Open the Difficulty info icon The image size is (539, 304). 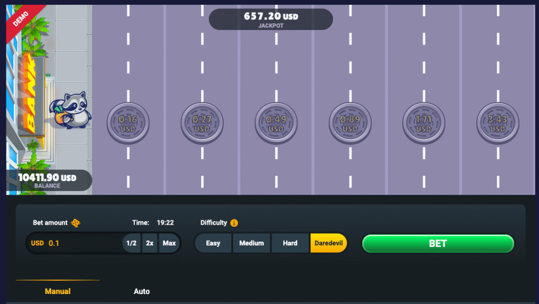(x=234, y=223)
